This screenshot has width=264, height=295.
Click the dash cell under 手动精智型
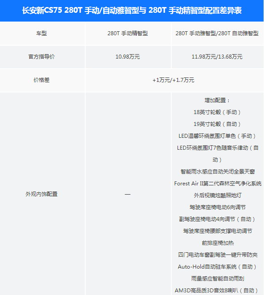tap(128, 194)
